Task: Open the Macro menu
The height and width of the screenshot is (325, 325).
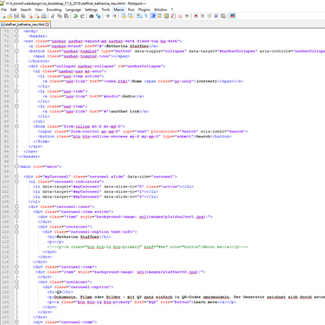Action: [119, 10]
